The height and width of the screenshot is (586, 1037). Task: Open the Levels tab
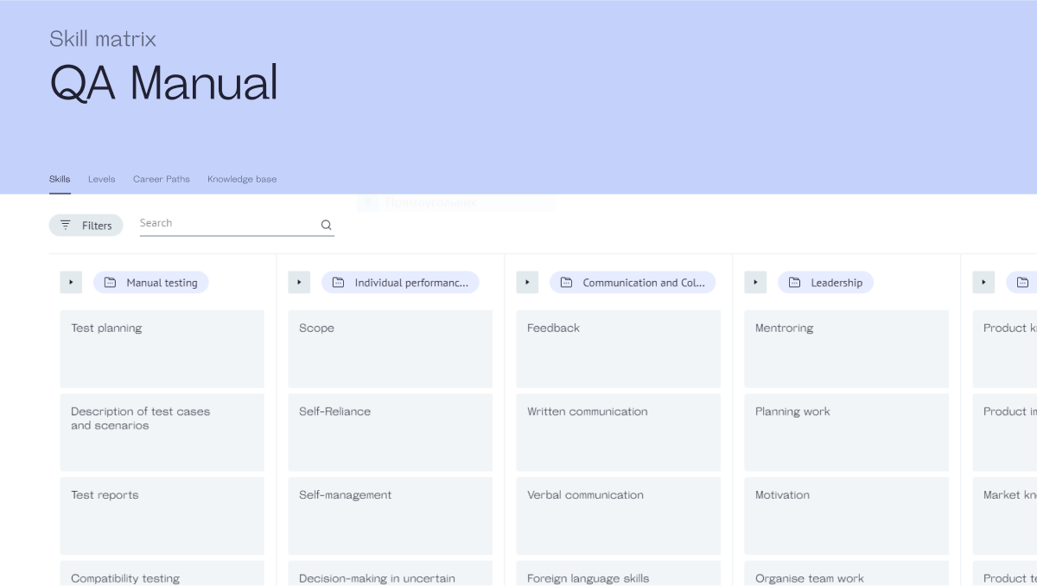pyautogui.click(x=101, y=179)
